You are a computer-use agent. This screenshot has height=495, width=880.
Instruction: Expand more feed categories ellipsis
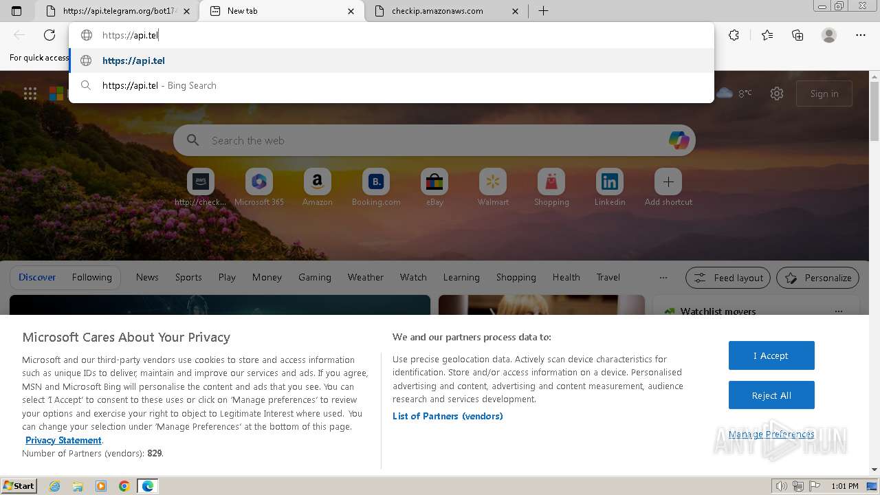click(x=663, y=277)
